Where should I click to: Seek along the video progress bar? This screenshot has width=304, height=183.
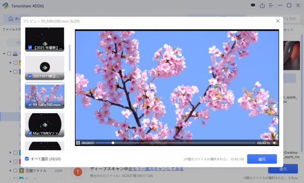(x=175, y=143)
